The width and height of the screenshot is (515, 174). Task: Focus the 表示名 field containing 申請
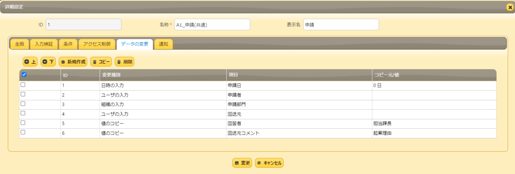(341, 25)
